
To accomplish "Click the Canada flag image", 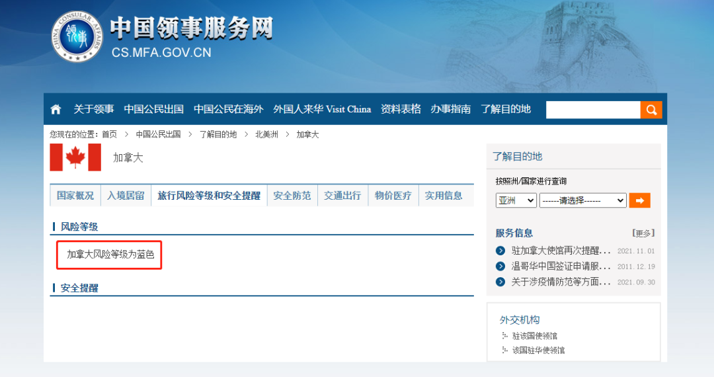I will click(x=75, y=157).
